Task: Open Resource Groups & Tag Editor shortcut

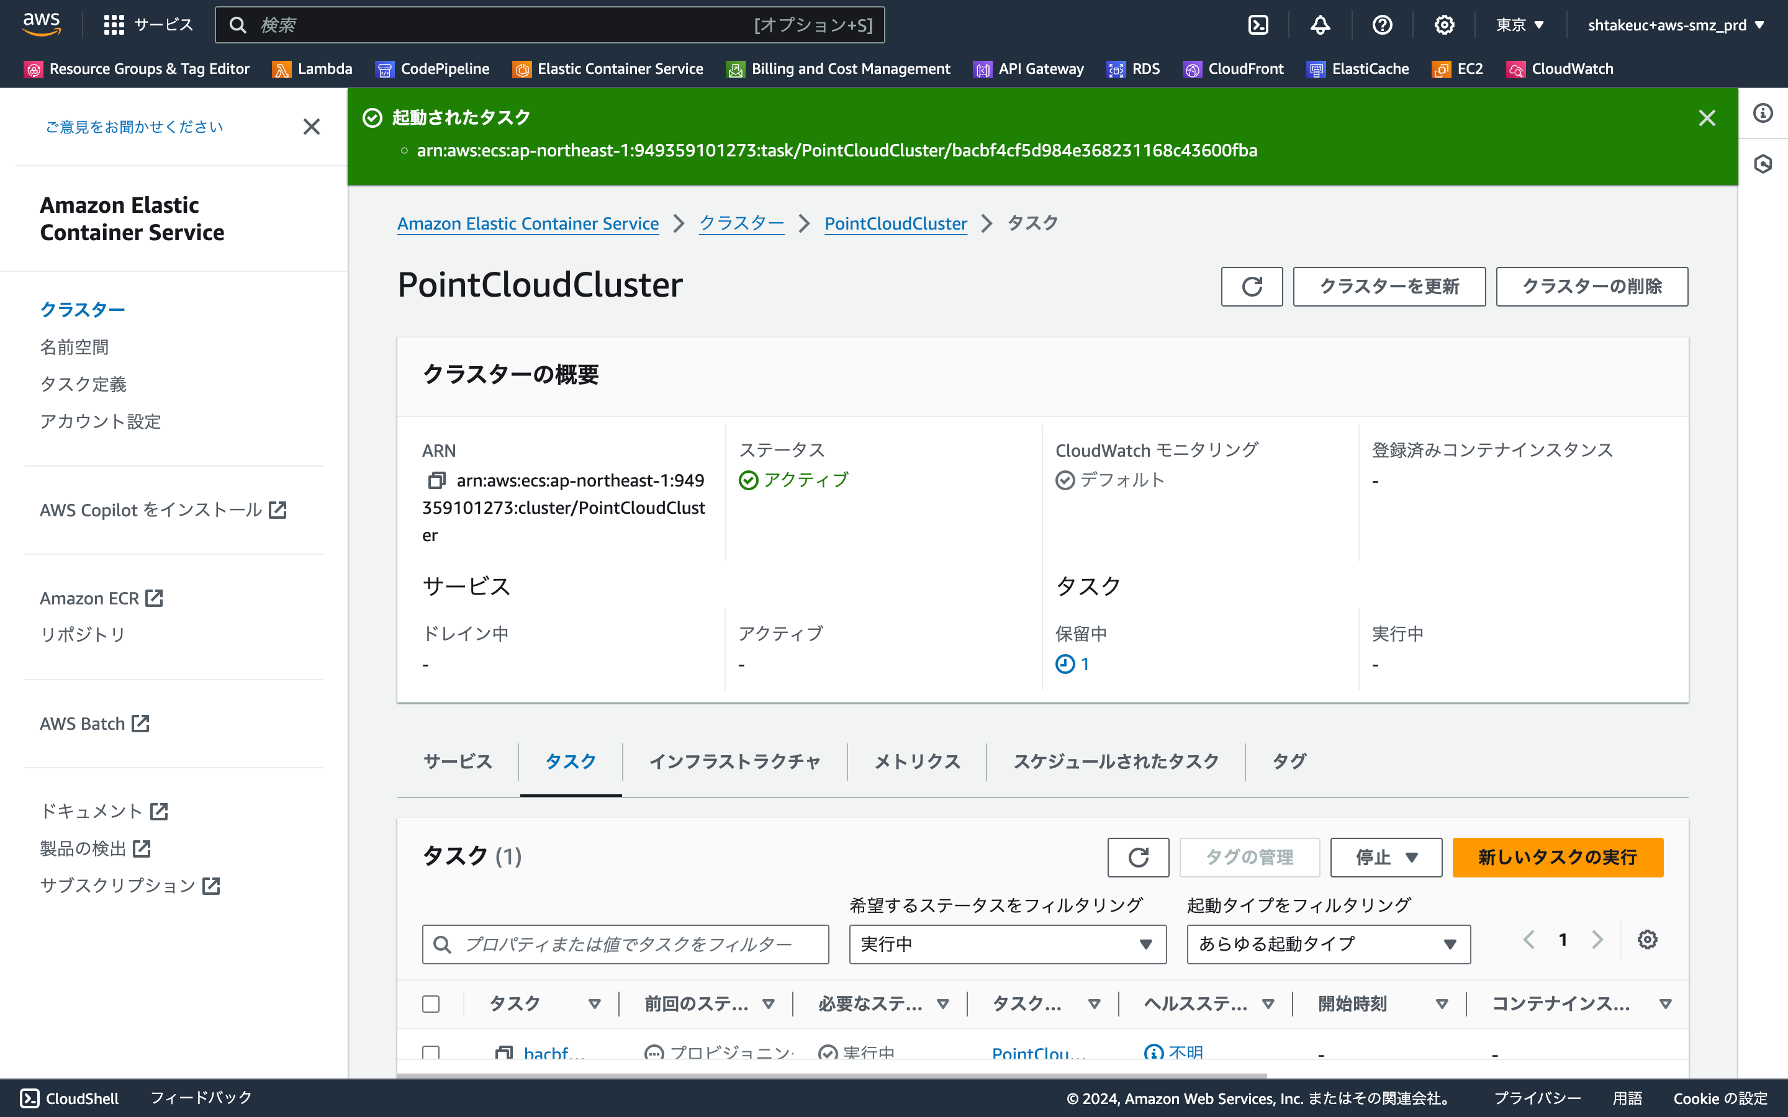Action: 137,69
